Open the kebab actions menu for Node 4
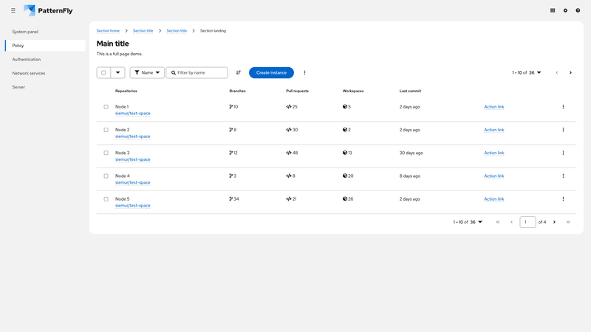591x332 pixels. click(x=563, y=176)
